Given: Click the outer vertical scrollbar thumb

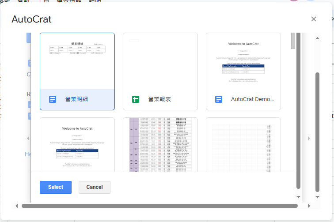Looking at the screenshot, I should (317, 132).
